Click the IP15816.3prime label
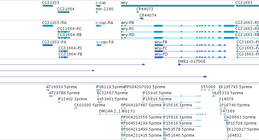259x140 pixels. click(177, 117)
